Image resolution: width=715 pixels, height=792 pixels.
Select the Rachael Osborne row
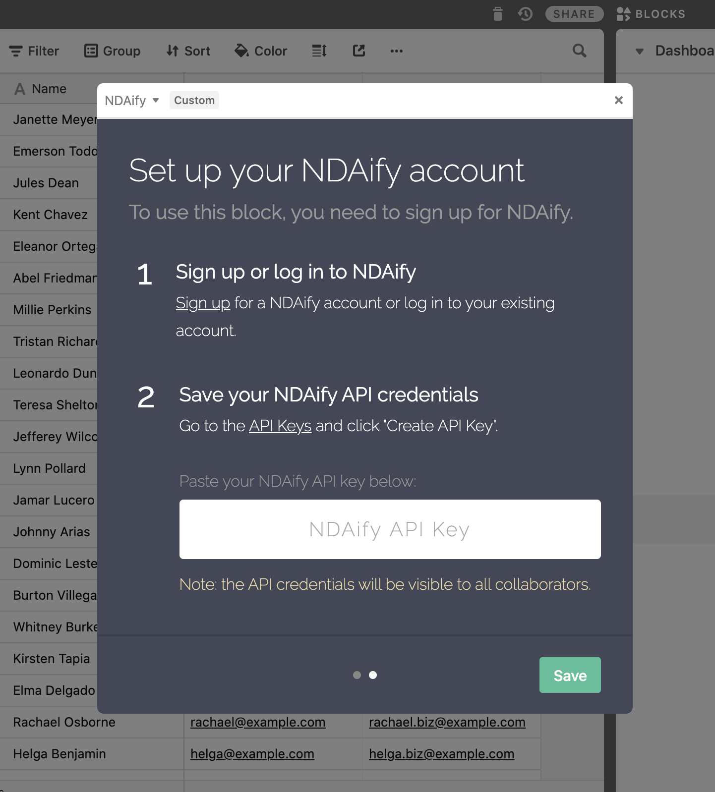coord(64,722)
